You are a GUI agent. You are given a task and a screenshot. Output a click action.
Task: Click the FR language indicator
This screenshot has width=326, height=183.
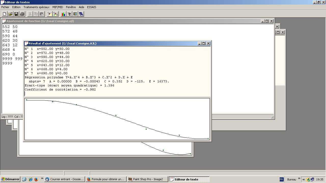coord(281,179)
